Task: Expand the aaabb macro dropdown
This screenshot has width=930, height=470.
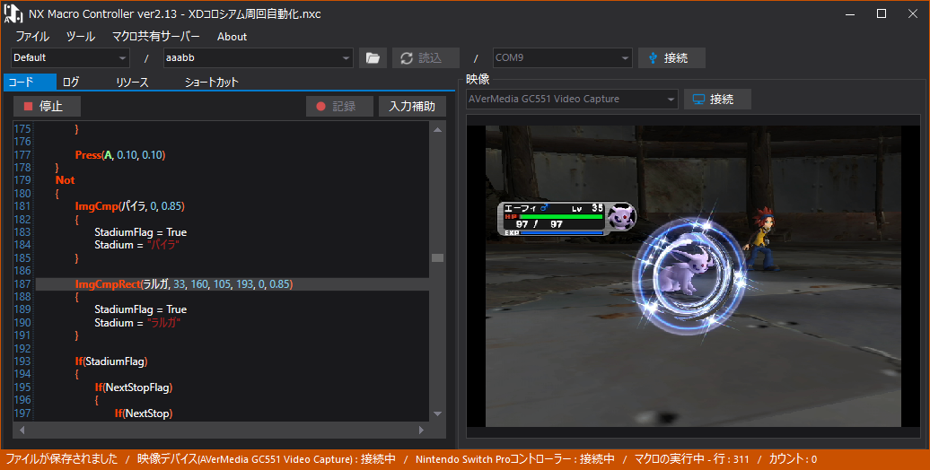Action: pos(258,57)
